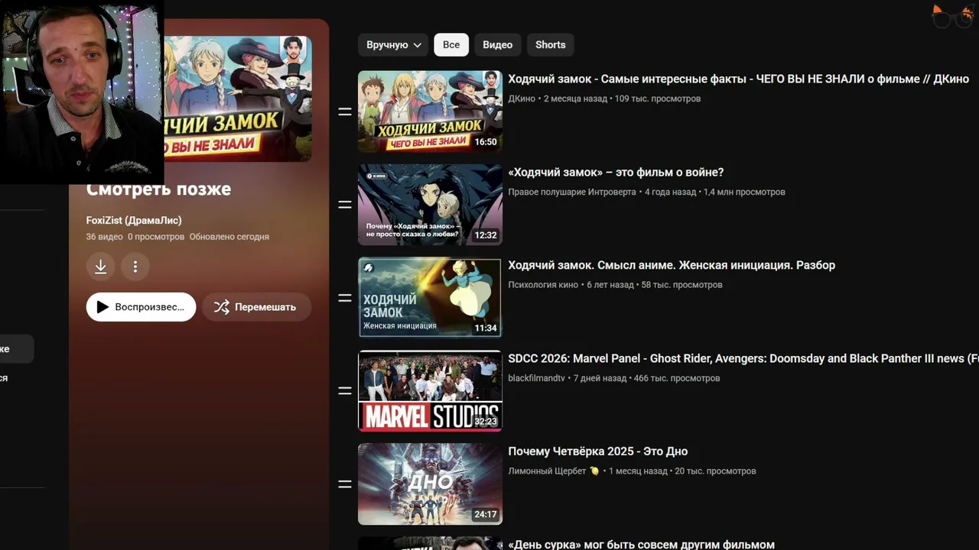Viewport: 979px width, 550px height.
Task: Switch to the Shorts filter tab
Action: [x=551, y=45]
